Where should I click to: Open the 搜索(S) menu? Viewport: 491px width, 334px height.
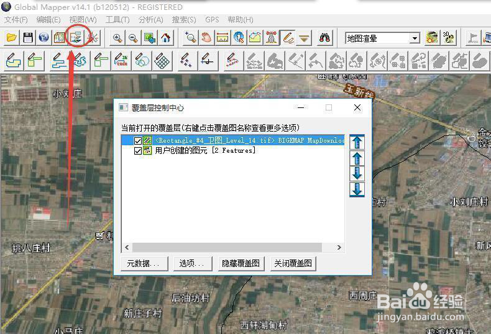tap(184, 20)
